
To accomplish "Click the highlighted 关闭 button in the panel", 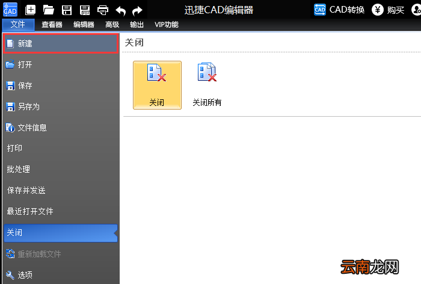I will [x=157, y=85].
